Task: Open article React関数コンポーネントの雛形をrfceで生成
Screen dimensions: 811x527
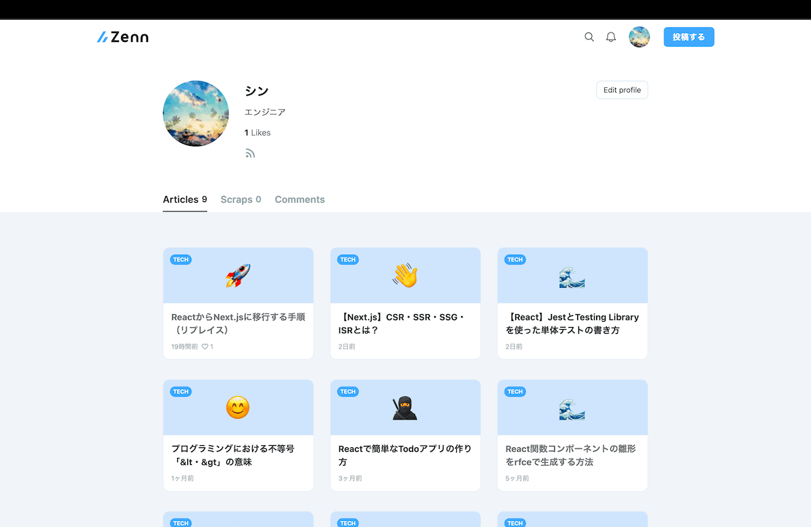Action: (x=571, y=455)
